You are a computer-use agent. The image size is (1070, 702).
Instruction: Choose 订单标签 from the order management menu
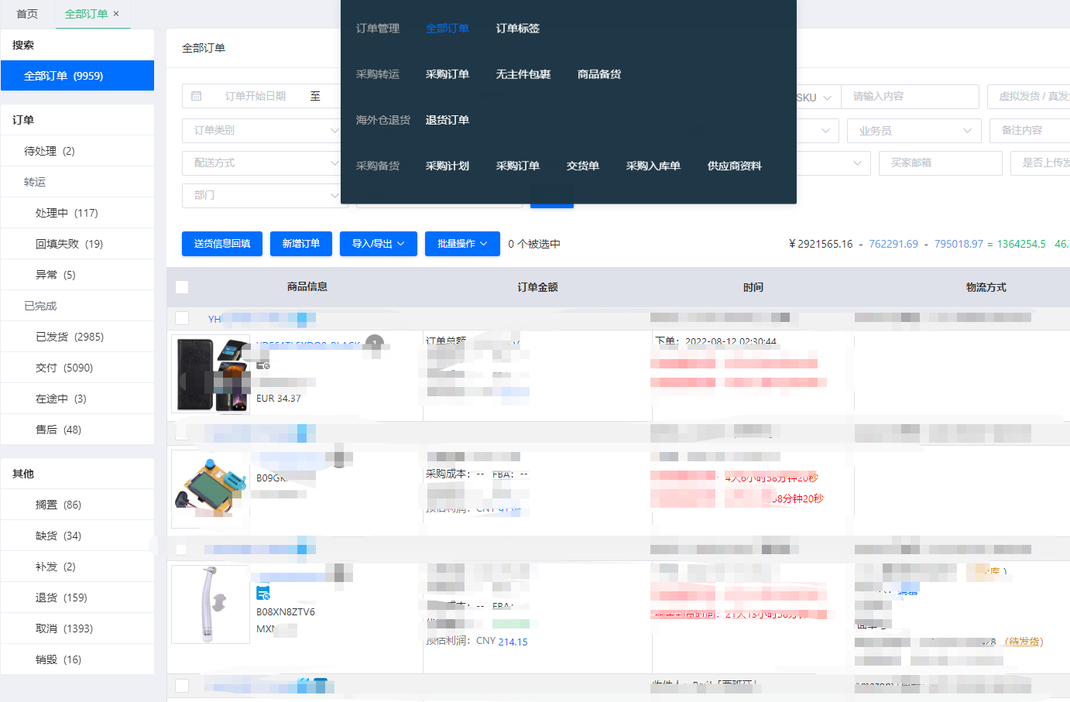[517, 29]
